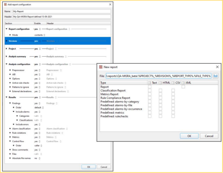
Task: Change Control flow Order caller stepper
Action: (41, 145)
